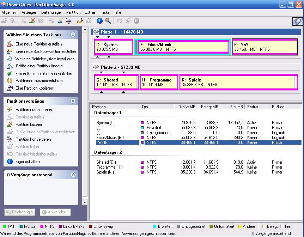The width and height of the screenshot is (304, 237).
Task: Click the delete partition toolbar icon with red X
Action: pyautogui.click(x=32, y=21)
